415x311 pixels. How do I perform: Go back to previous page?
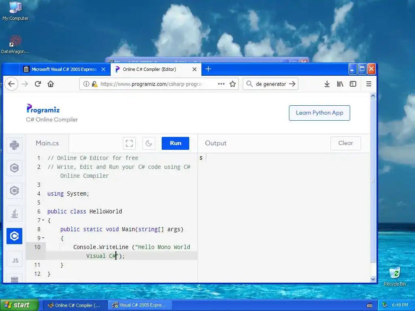(x=11, y=84)
